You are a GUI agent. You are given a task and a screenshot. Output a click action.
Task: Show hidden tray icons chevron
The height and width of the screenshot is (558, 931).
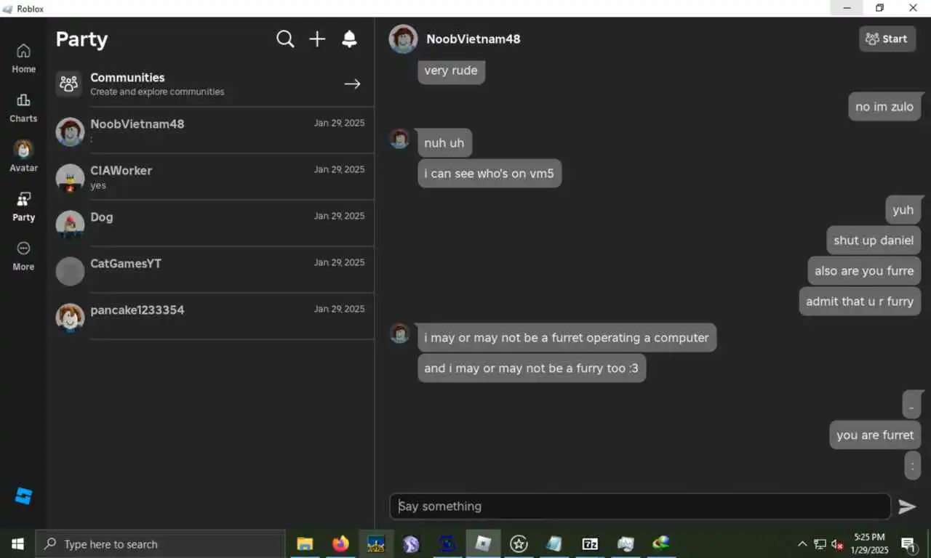802,544
